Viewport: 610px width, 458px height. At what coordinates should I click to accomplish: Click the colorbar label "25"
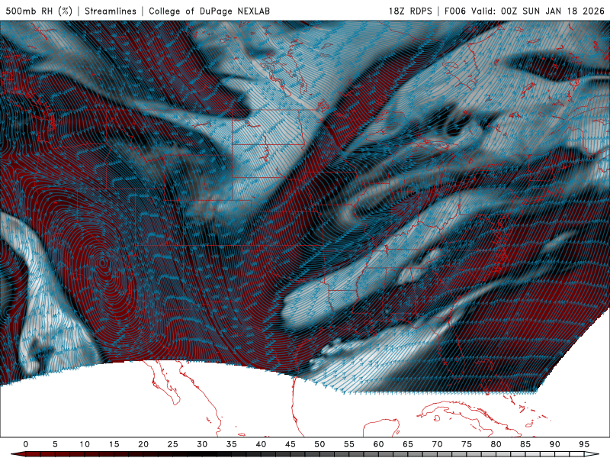tap(173, 444)
